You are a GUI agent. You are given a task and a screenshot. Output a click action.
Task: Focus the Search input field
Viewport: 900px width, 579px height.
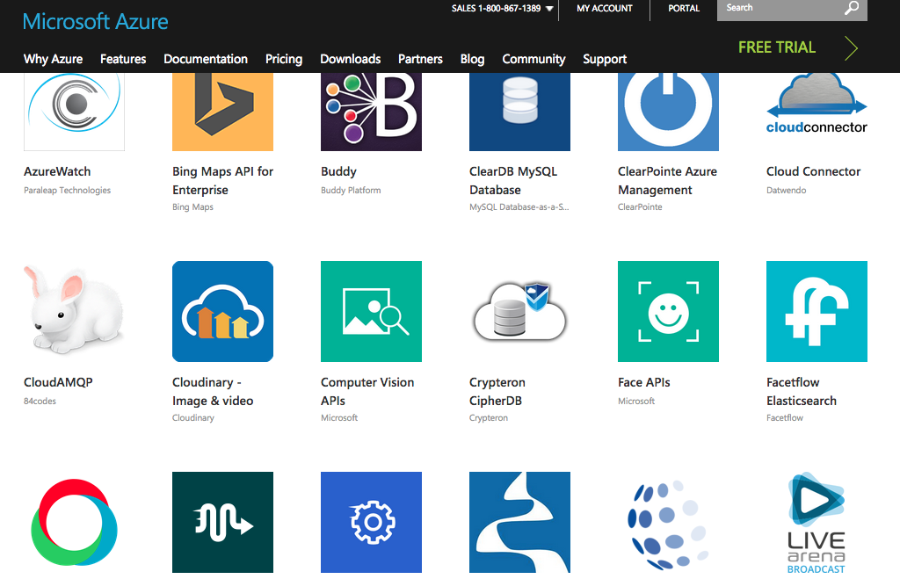click(778, 9)
